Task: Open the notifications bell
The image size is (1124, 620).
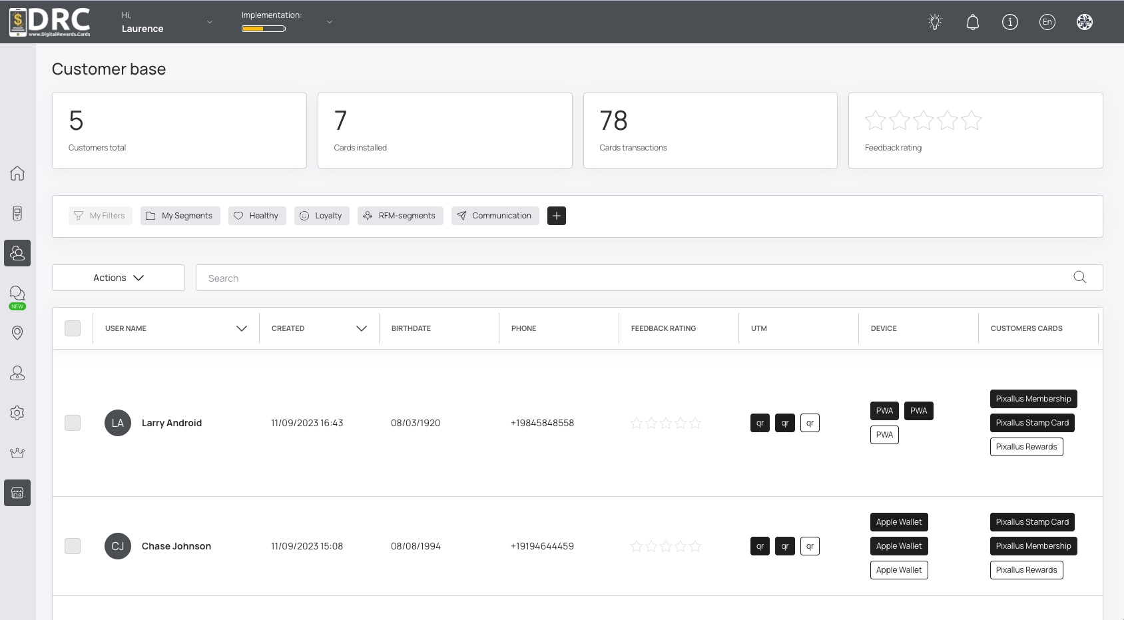Action: [x=973, y=22]
